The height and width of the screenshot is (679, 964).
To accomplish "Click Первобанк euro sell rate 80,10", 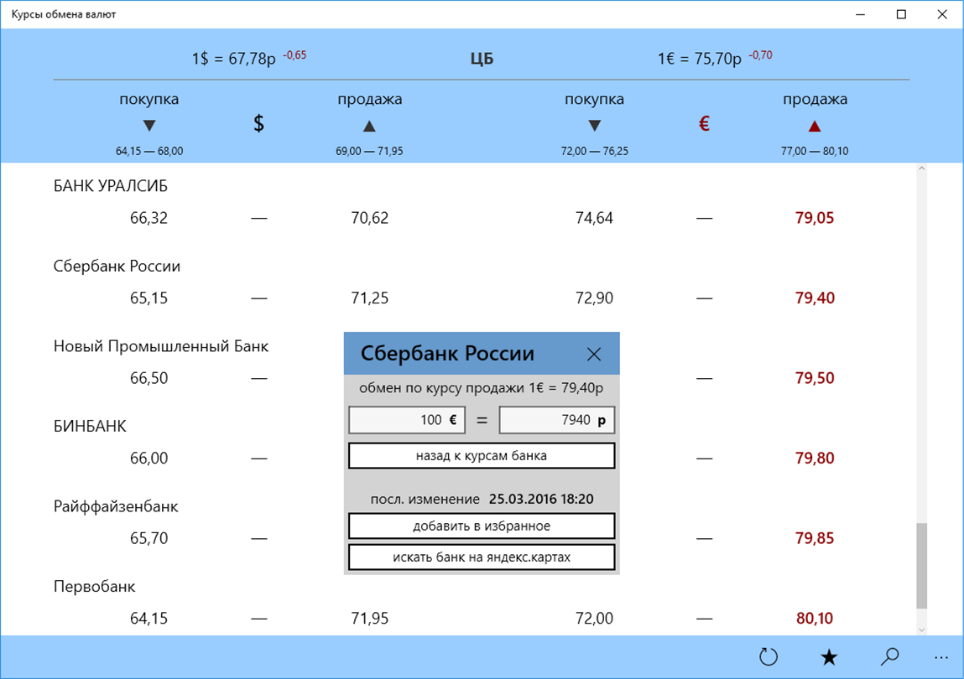I will pos(815,618).
